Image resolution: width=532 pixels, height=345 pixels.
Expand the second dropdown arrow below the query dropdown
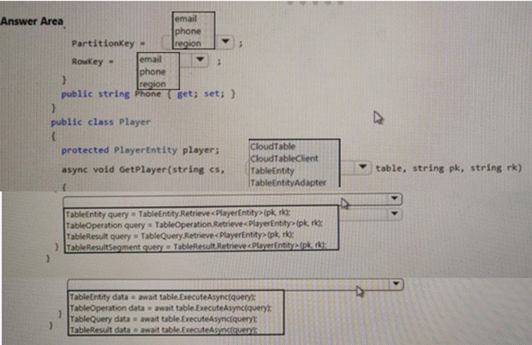tap(394, 214)
